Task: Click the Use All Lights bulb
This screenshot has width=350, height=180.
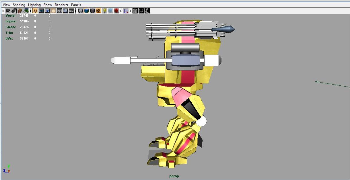Action: point(105,11)
